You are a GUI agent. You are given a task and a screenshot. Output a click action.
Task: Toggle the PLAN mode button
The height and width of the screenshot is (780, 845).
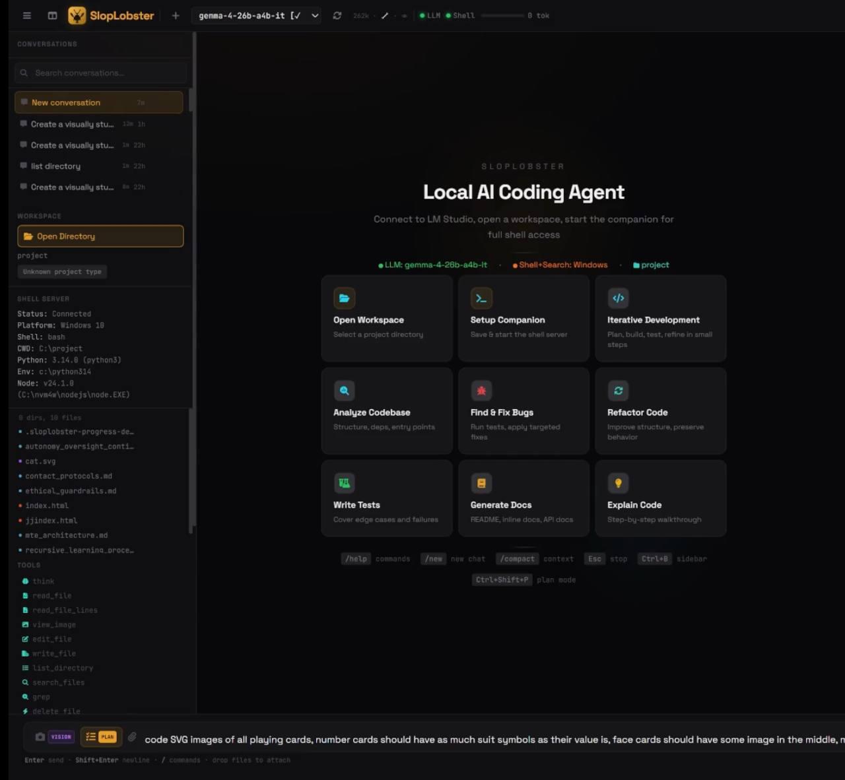100,736
